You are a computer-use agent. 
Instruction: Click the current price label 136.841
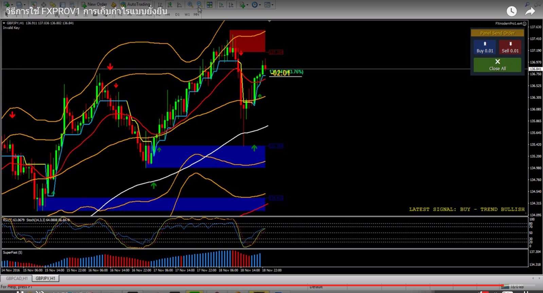click(x=536, y=69)
